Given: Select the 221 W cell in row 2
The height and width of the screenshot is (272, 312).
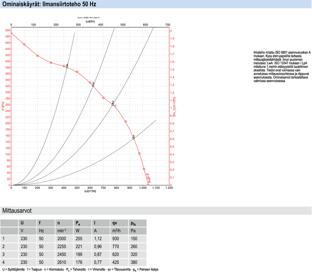Looking at the screenshot, I should (x=80, y=246).
